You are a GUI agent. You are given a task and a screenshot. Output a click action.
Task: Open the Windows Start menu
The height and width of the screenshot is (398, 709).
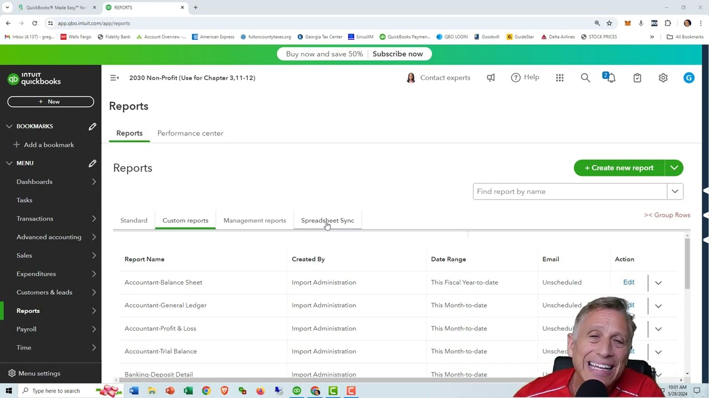click(8, 391)
